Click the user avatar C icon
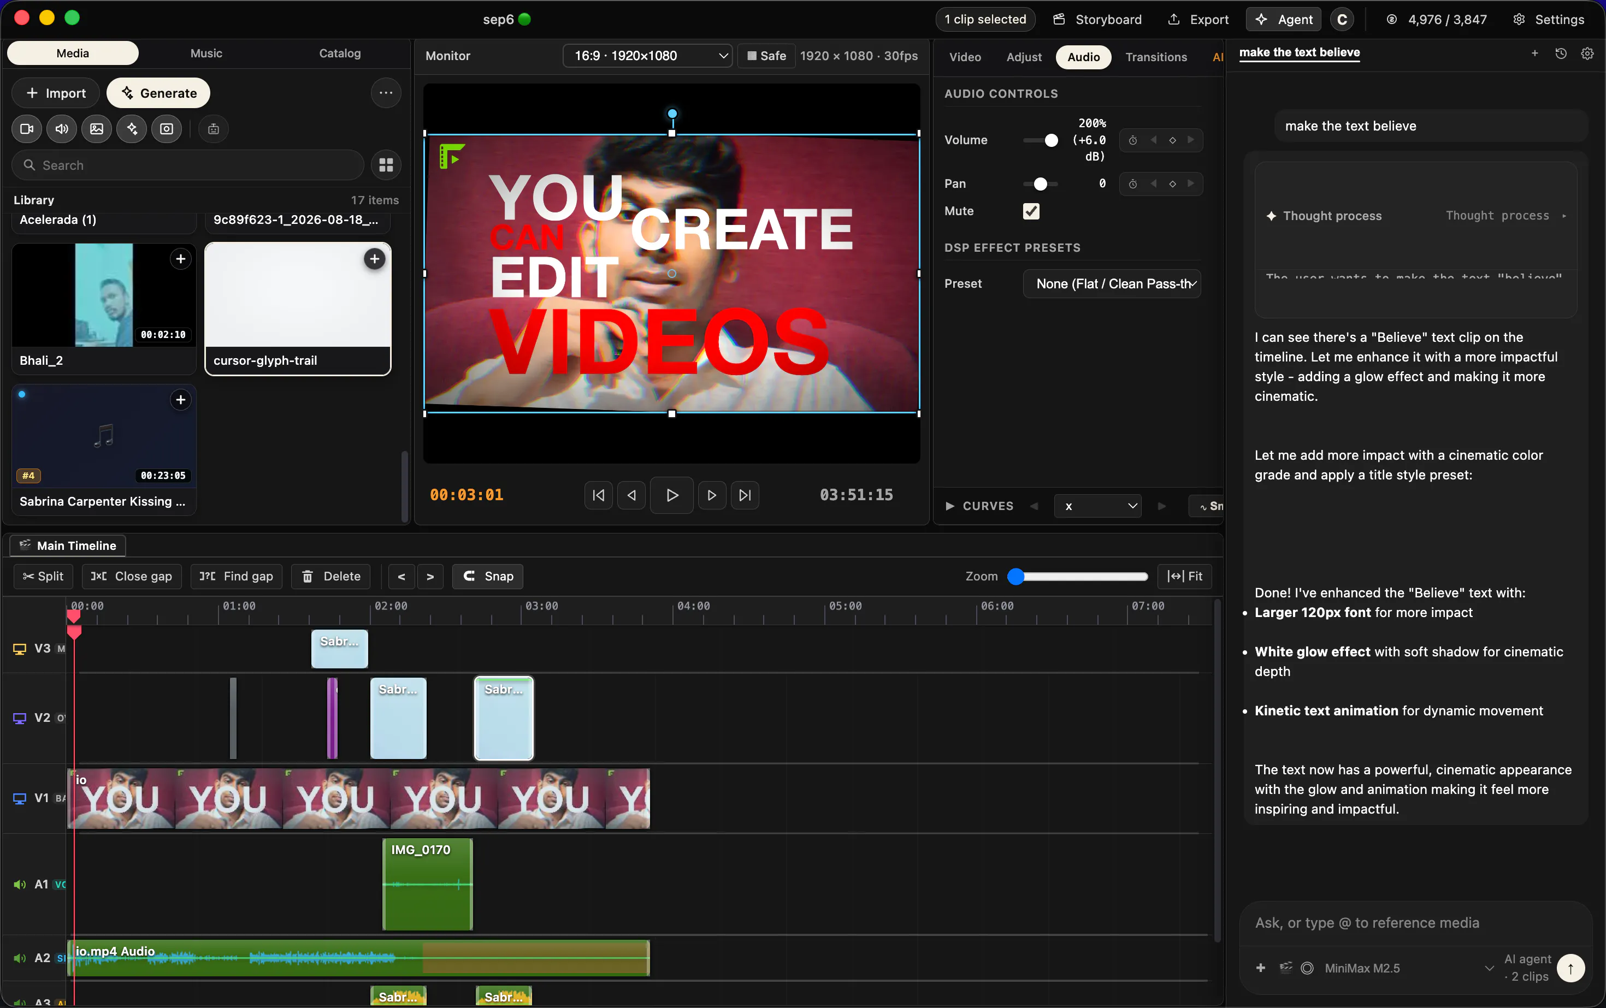This screenshot has height=1008, width=1606. (1343, 19)
